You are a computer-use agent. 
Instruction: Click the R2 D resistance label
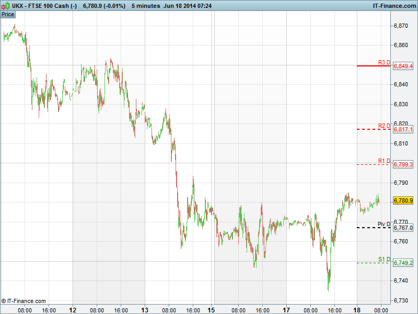pyautogui.click(x=384, y=126)
